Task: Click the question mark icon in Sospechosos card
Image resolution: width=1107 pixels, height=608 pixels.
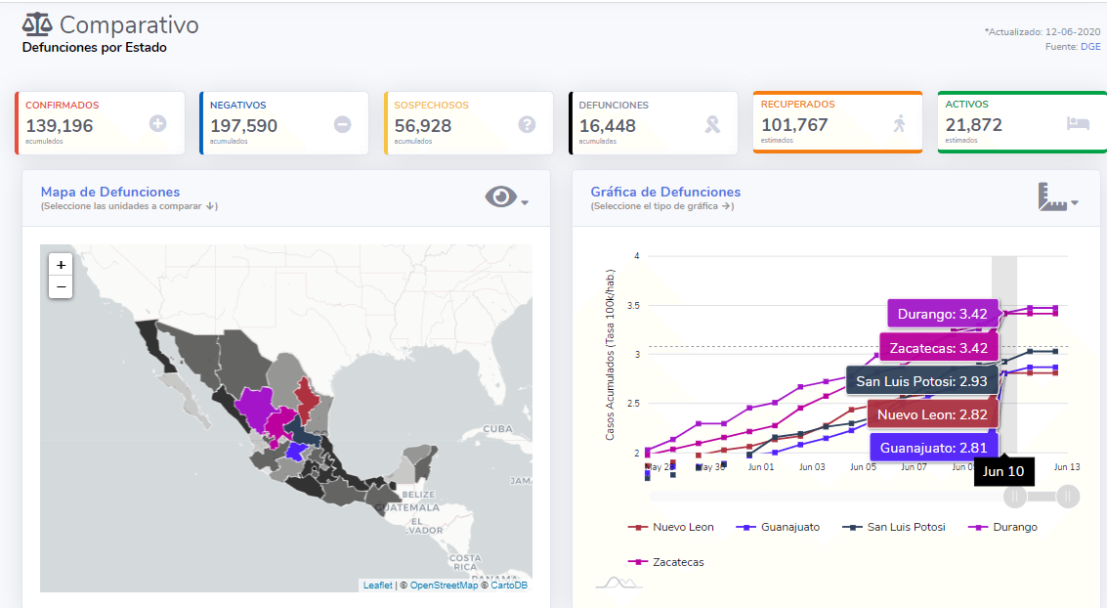Action: (x=527, y=124)
